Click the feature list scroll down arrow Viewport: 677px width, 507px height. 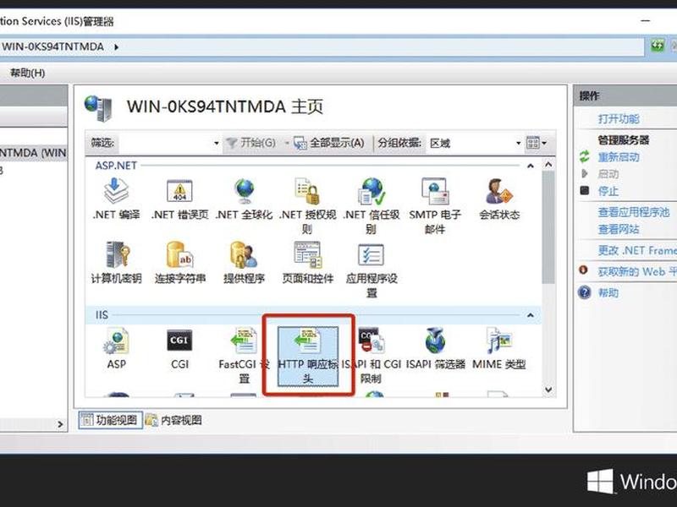pyautogui.click(x=548, y=390)
